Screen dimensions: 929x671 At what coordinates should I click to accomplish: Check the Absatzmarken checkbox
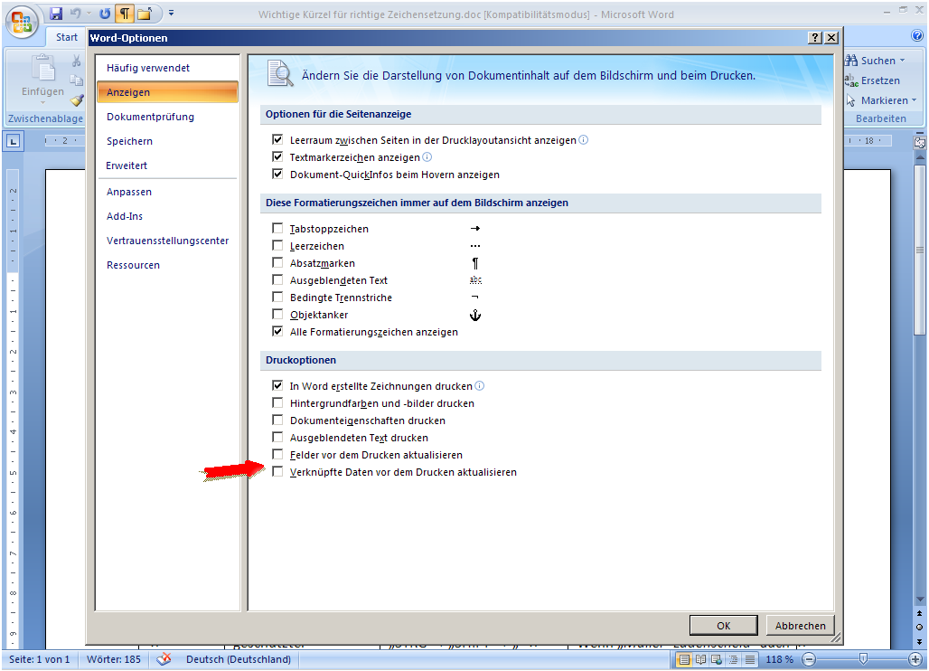point(277,262)
